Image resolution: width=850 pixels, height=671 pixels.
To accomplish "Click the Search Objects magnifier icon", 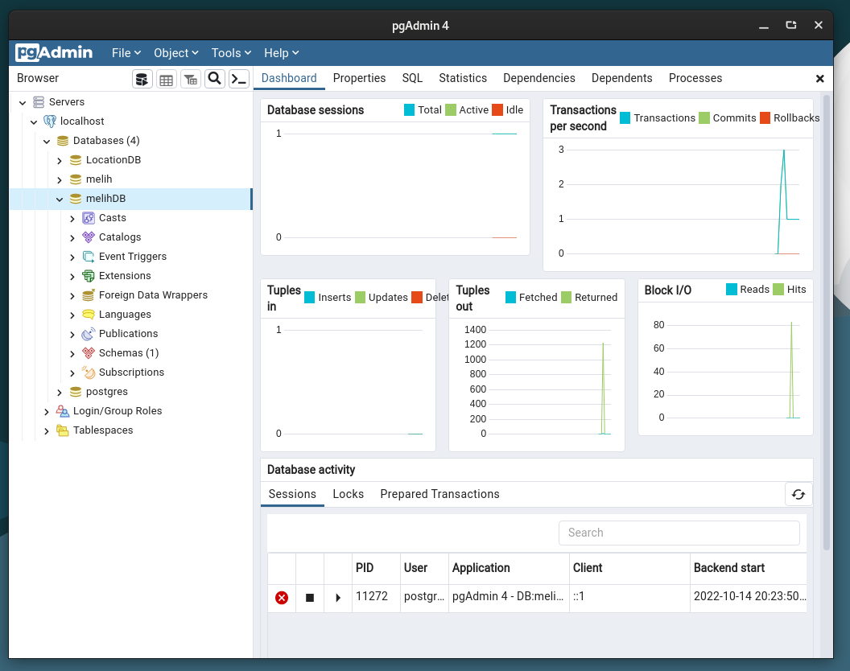I will [215, 79].
